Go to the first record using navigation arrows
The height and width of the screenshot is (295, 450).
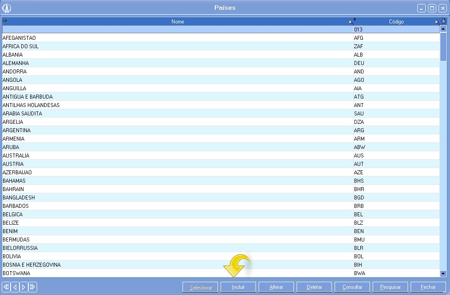tap(6, 287)
